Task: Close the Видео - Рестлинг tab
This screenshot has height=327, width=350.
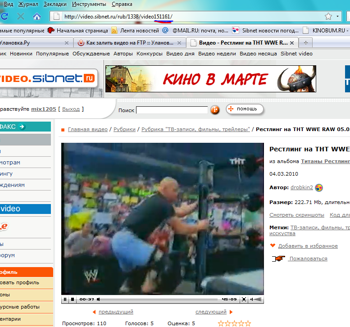Action: [x=292, y=43]
